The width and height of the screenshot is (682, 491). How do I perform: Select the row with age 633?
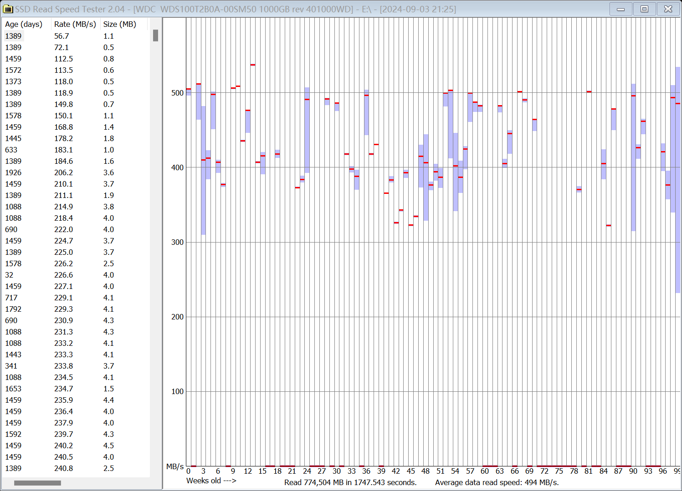click(x=76, y=150)
